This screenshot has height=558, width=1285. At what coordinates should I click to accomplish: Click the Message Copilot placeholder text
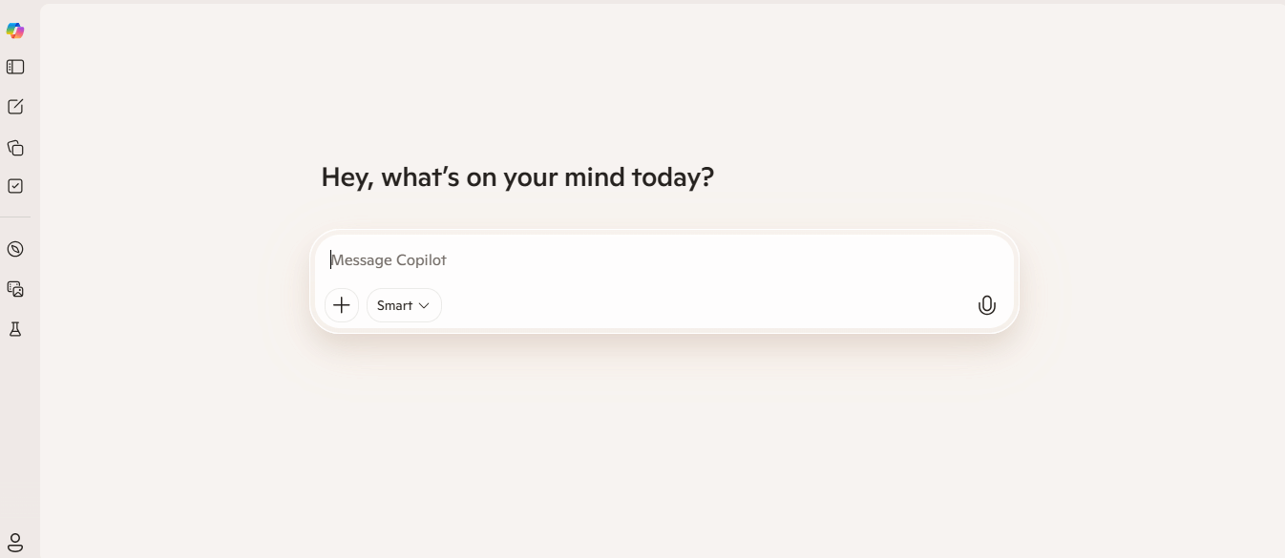point(388,259)
